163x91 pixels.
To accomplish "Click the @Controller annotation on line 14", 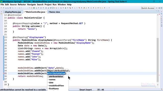I will [15, 15].
